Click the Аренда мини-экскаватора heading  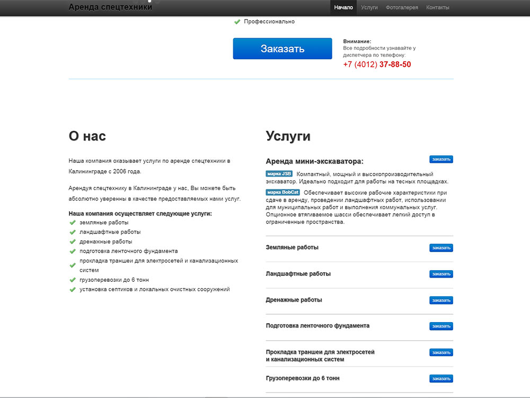click(x=314, y=161)
